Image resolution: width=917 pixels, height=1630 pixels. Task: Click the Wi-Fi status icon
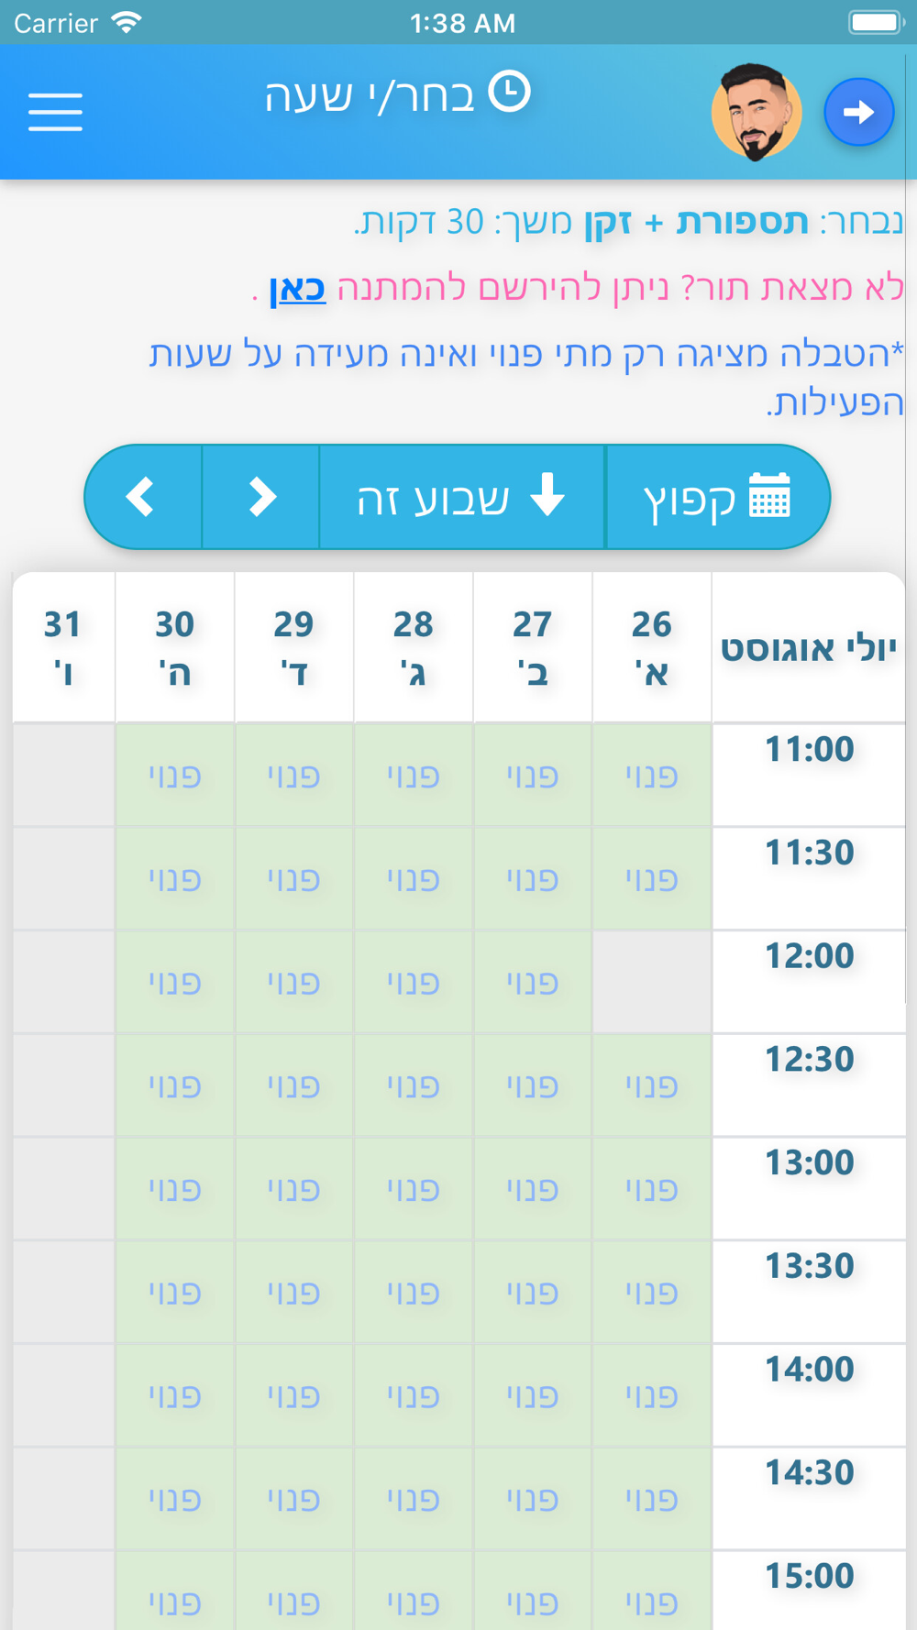[127, 23]
